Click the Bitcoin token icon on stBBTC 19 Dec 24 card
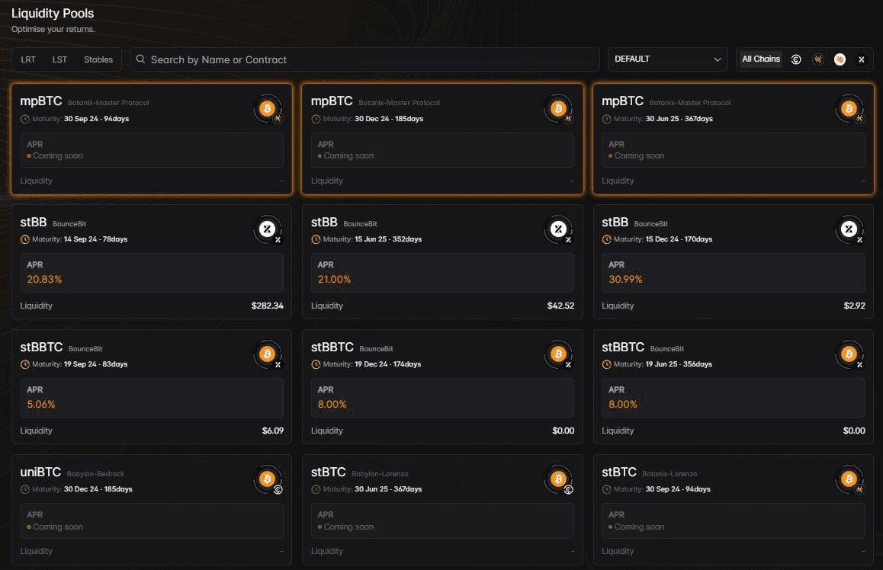883x570 pixels. pos(558,354)
